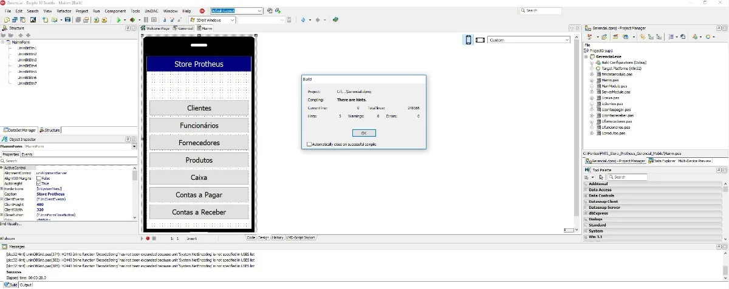Click the image viewer icon in toolbar
Viewport: 729px width, 289px height.
coord(33,19)
